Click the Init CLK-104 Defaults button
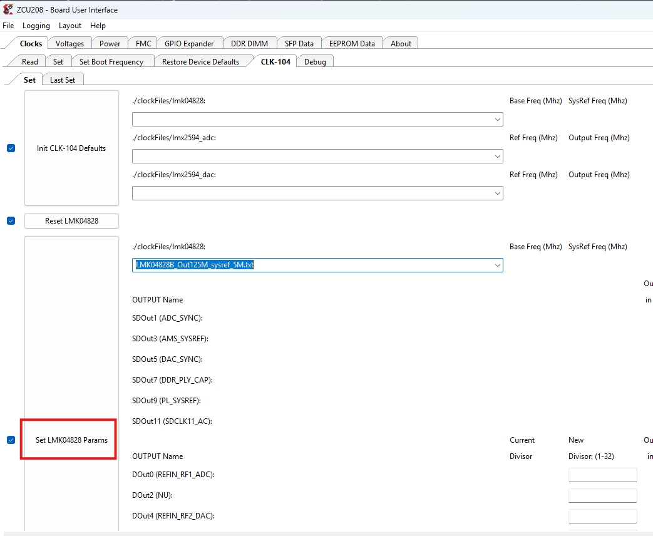Viewport: 653px width, 536px height. [x=71, y=148]
